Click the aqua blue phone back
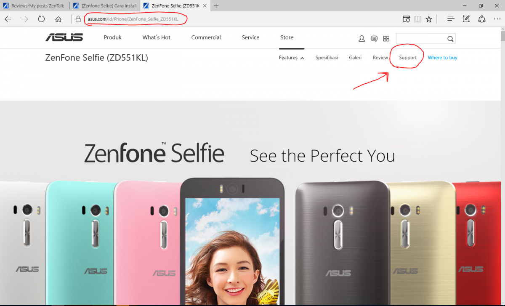 coord(80,243)
